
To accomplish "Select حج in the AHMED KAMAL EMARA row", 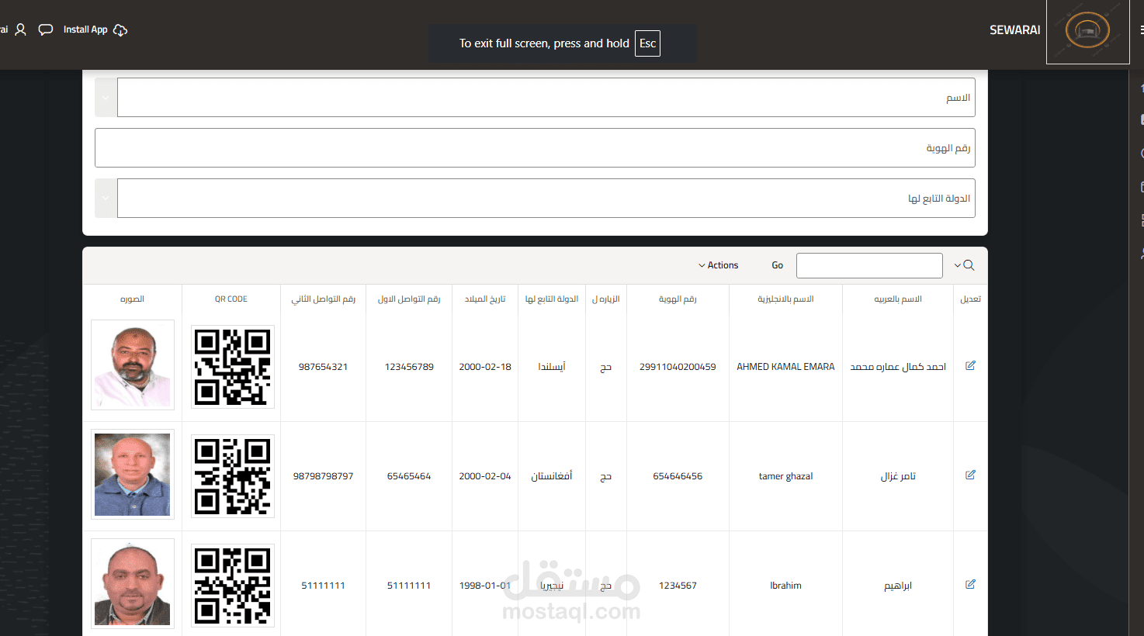I will coord(606,367).
